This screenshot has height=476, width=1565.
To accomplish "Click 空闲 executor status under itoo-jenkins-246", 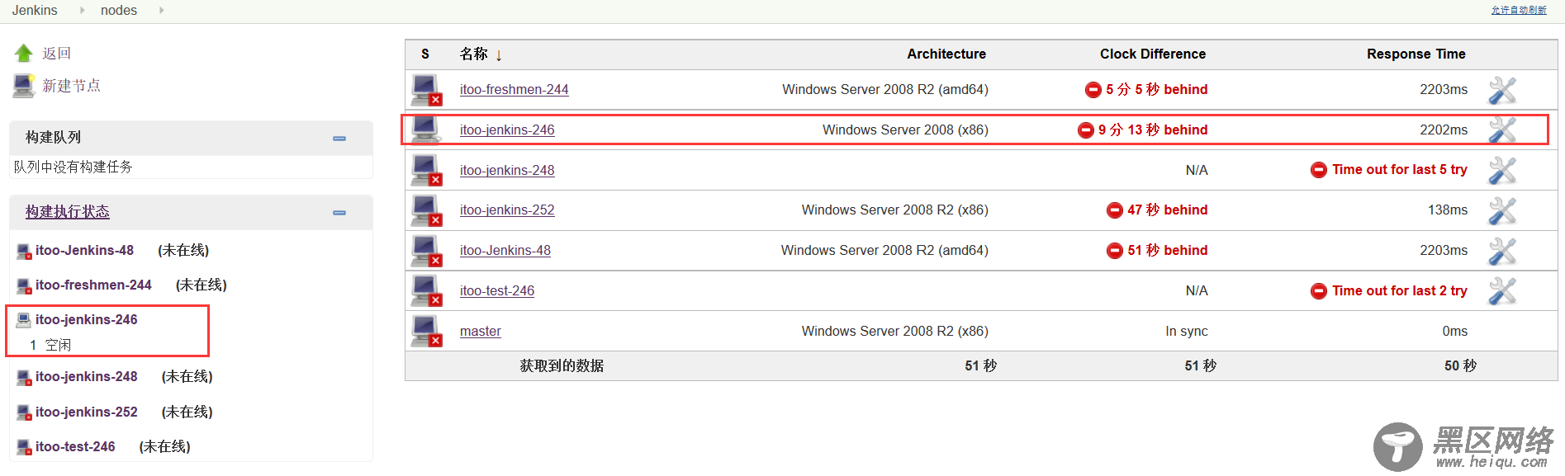I will point(58,345).
